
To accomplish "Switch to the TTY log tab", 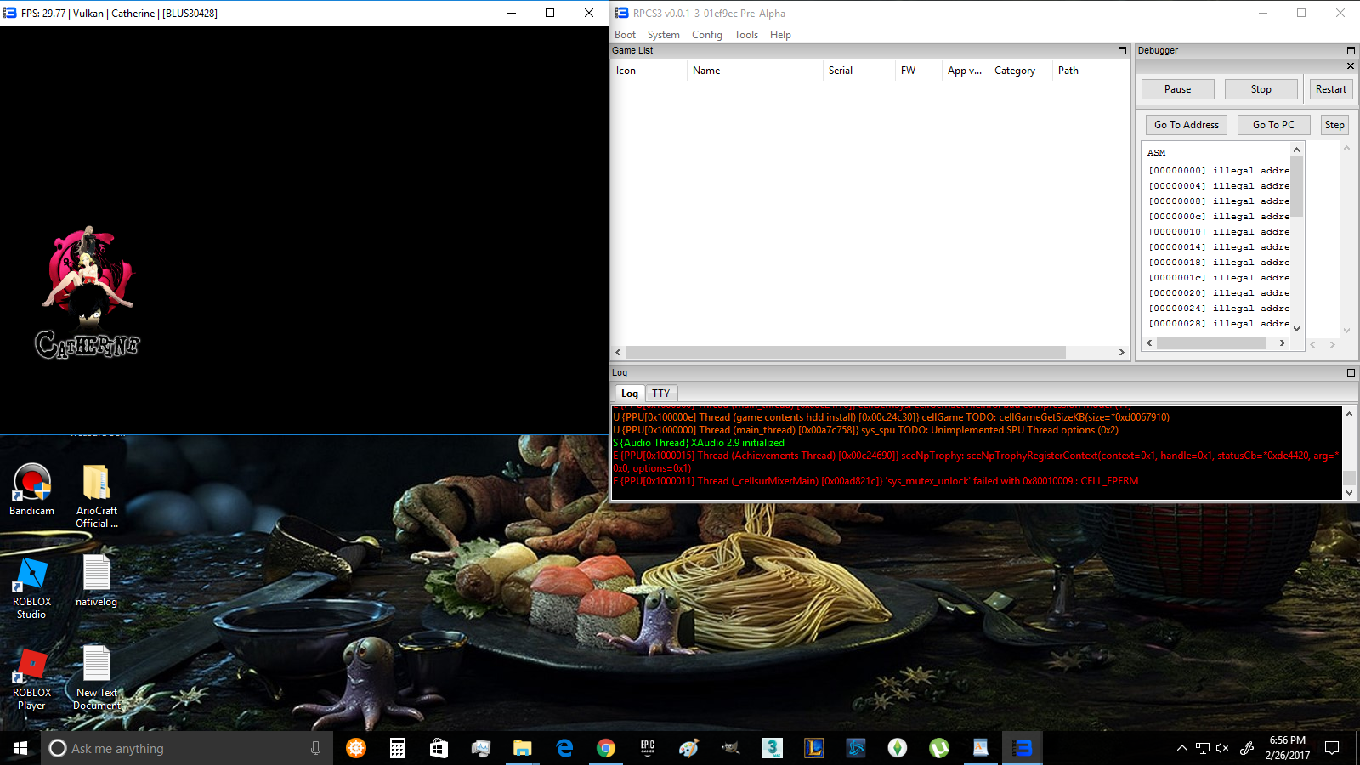I will click(x=661, y=394).
